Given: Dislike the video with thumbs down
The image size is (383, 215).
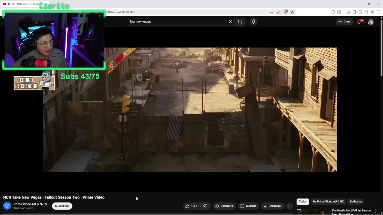Looking at the screenshot, I should coord(205,206).
